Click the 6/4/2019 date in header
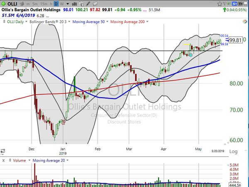The height and width of the screenshot is (187, 249). tap(25, 15)
